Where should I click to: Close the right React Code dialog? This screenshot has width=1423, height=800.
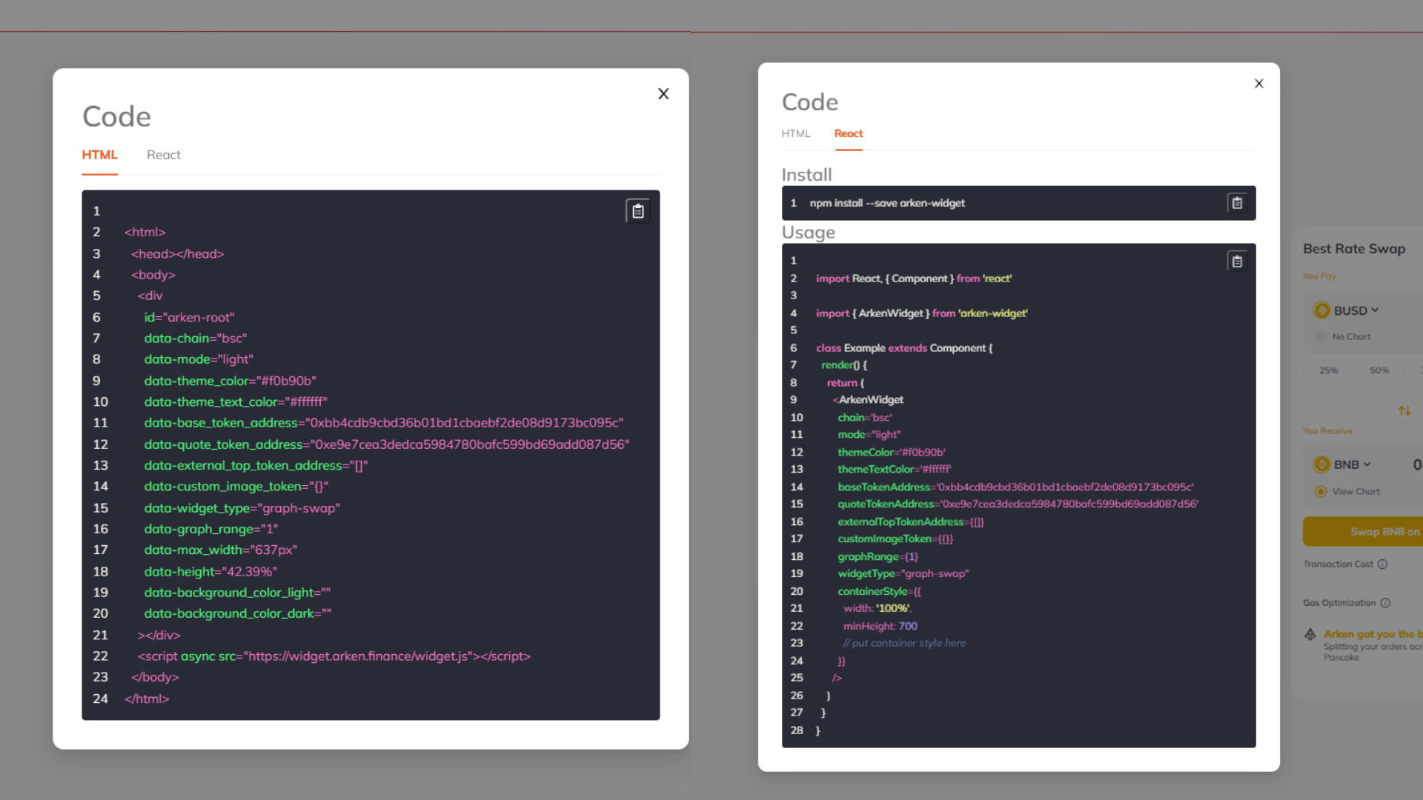[1258, 84]
